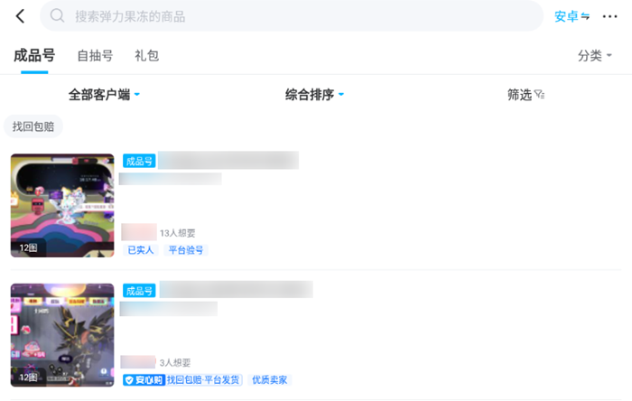This screenshot has height=401, width=632.
Task: Click the 已实人 tag on first listing
Action: [140, 250]
